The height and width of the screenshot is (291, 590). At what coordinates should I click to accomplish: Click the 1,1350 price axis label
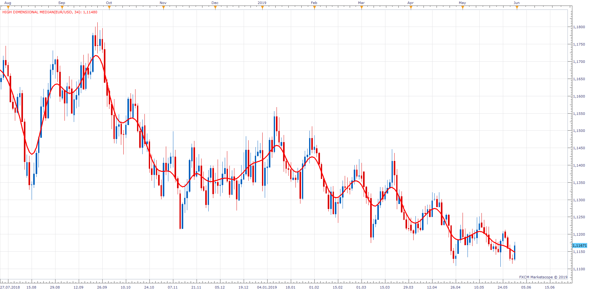pos(579,183)
